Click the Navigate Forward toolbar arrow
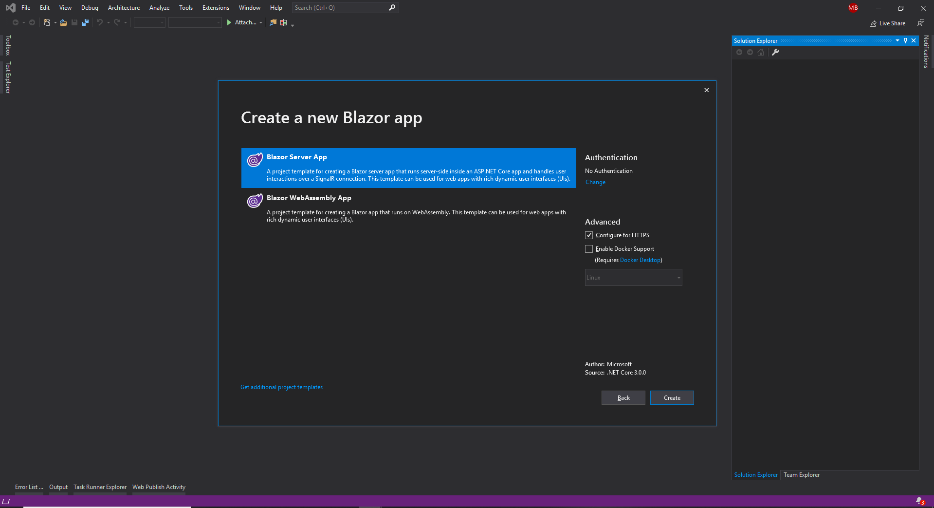Viewport: 934px width, 508px height. (32, 22)
